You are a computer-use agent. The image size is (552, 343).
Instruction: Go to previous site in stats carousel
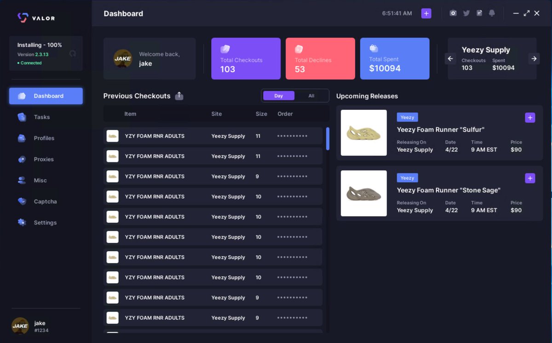pos(451,58)
